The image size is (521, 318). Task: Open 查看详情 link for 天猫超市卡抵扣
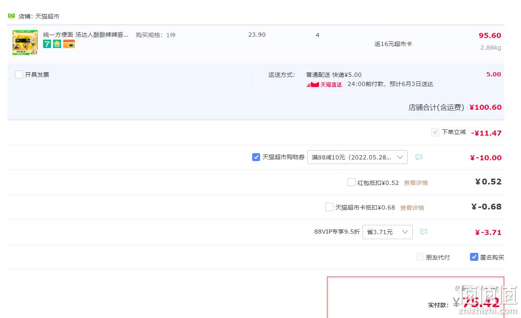[412, 207]
